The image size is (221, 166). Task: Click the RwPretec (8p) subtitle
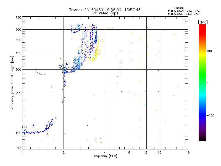tap(105, 13)
